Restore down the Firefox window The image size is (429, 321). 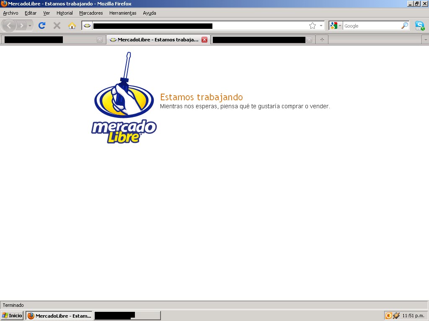[417, 4]
